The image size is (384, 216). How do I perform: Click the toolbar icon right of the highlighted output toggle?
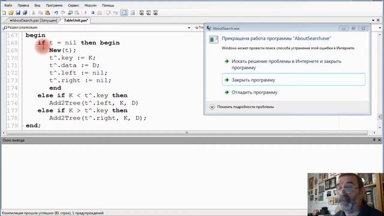(133, 13)
